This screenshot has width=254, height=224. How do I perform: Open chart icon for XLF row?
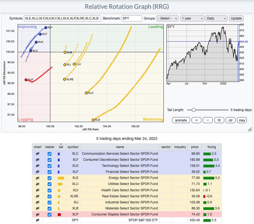tap(38, 172)
